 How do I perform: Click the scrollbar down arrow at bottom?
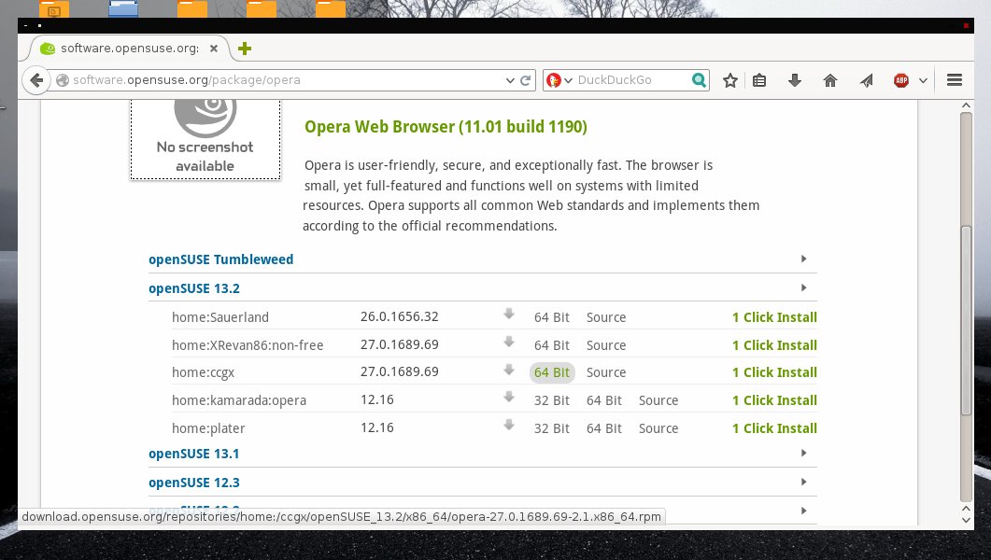(966, 520)
